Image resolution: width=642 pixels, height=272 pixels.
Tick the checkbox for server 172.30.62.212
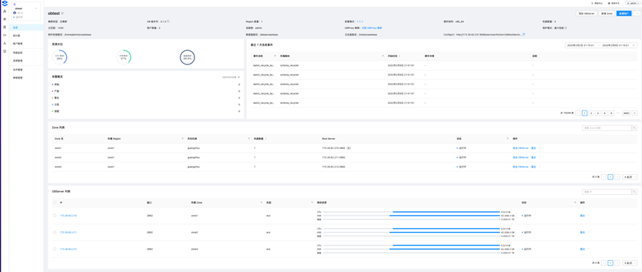point(55,249)
